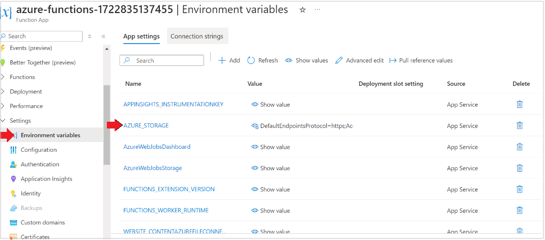Delete the FUNCTIONS_WORKER_RUNTIME setting
Screen dimensions: 545x240
click(520, 210)
